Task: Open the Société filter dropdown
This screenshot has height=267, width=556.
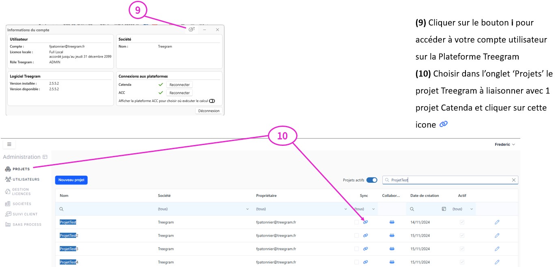Action: tap(203, 209)
